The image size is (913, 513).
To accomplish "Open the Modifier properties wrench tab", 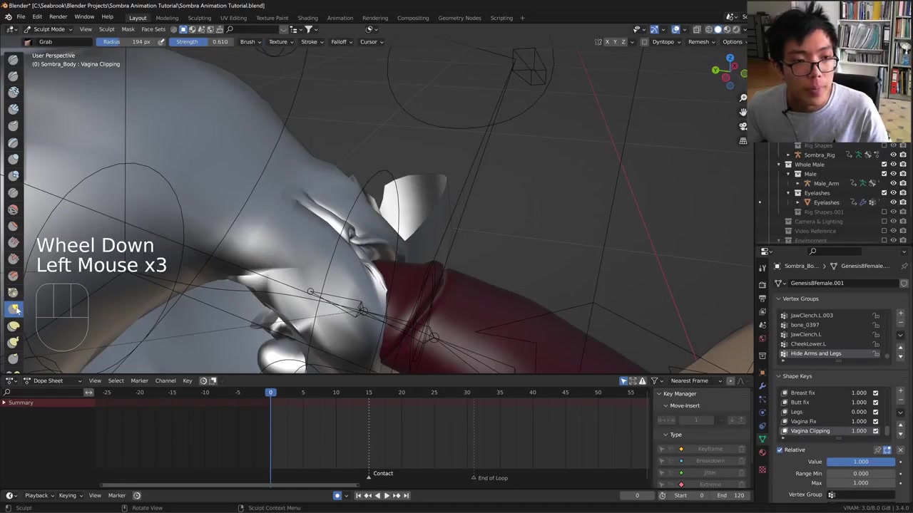I will click(x=762, y=385).
